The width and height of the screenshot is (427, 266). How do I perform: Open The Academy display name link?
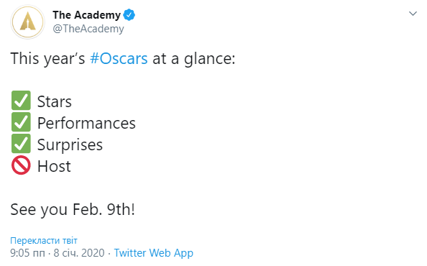click(86, 14)
